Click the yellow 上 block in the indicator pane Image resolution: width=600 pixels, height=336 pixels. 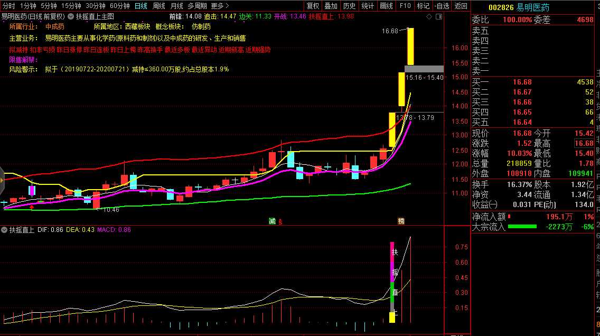pyautogui.click(x=392, y=317)
